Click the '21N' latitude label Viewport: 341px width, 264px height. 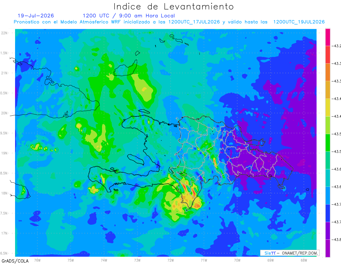click(5, 73)
